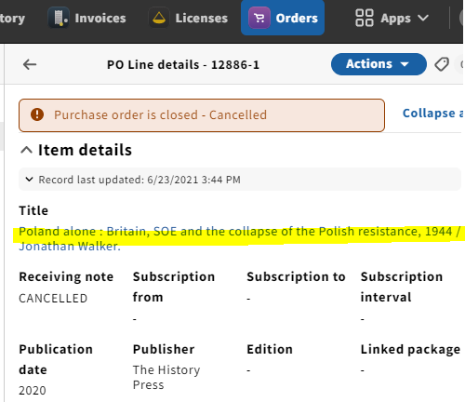465x402 pixels.
Task: Open the Actions dropdown menu
Action: pos(379,64)
